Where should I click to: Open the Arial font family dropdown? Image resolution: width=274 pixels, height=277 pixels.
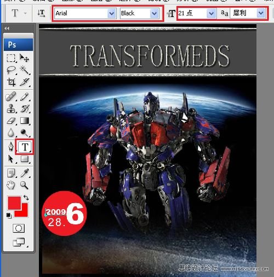112,13
